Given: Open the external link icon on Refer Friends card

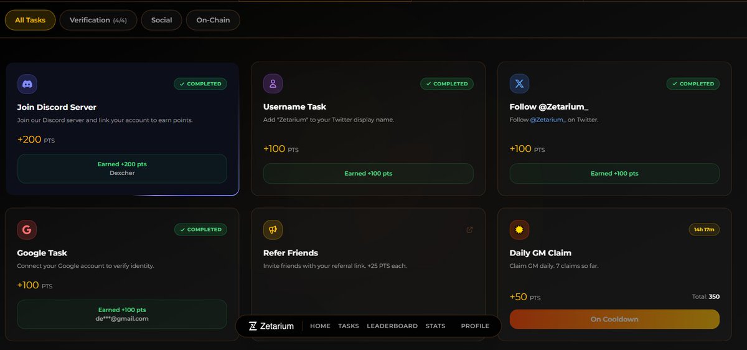Looking at the screenshot, I should click(x=469, y=230).
